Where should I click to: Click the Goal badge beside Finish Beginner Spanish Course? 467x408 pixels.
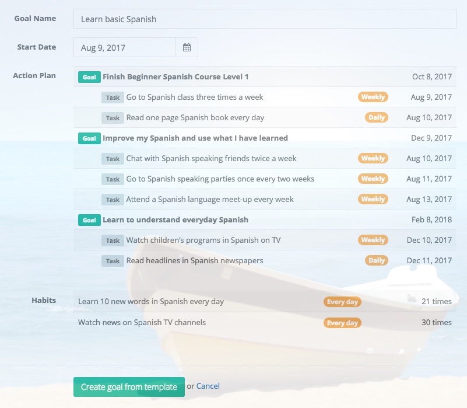point(89,77)
